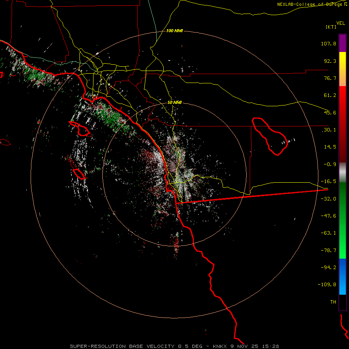
Task: Click the 50 NMI range ring label
Action: point(174,102)
